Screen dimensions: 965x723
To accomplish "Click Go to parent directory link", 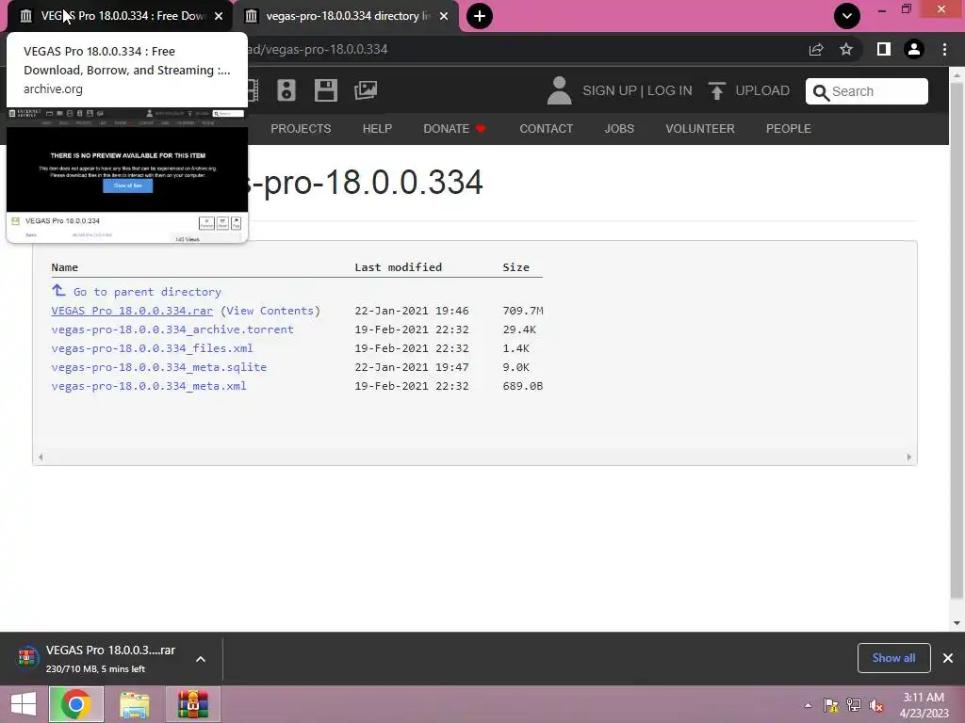I will [x=147, y=292].
